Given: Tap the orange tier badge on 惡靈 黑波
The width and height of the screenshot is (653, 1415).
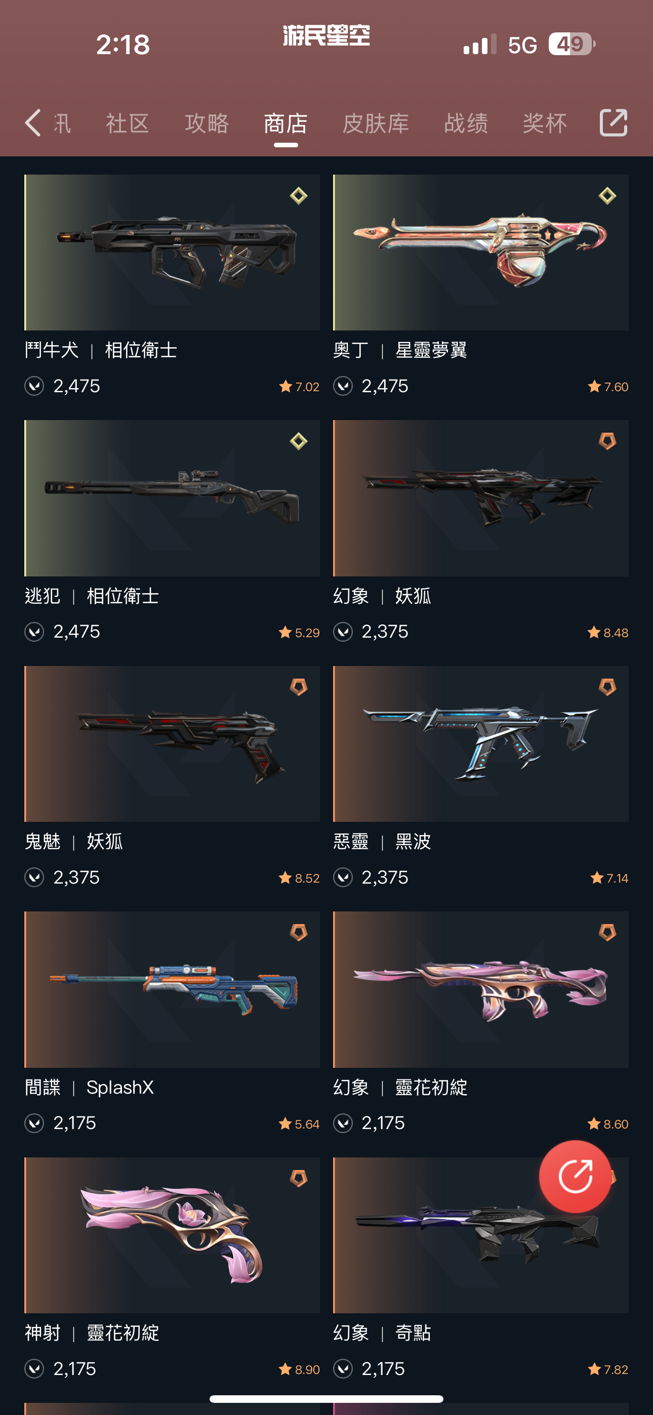Looking at the screenshot, I should (607, 686).
